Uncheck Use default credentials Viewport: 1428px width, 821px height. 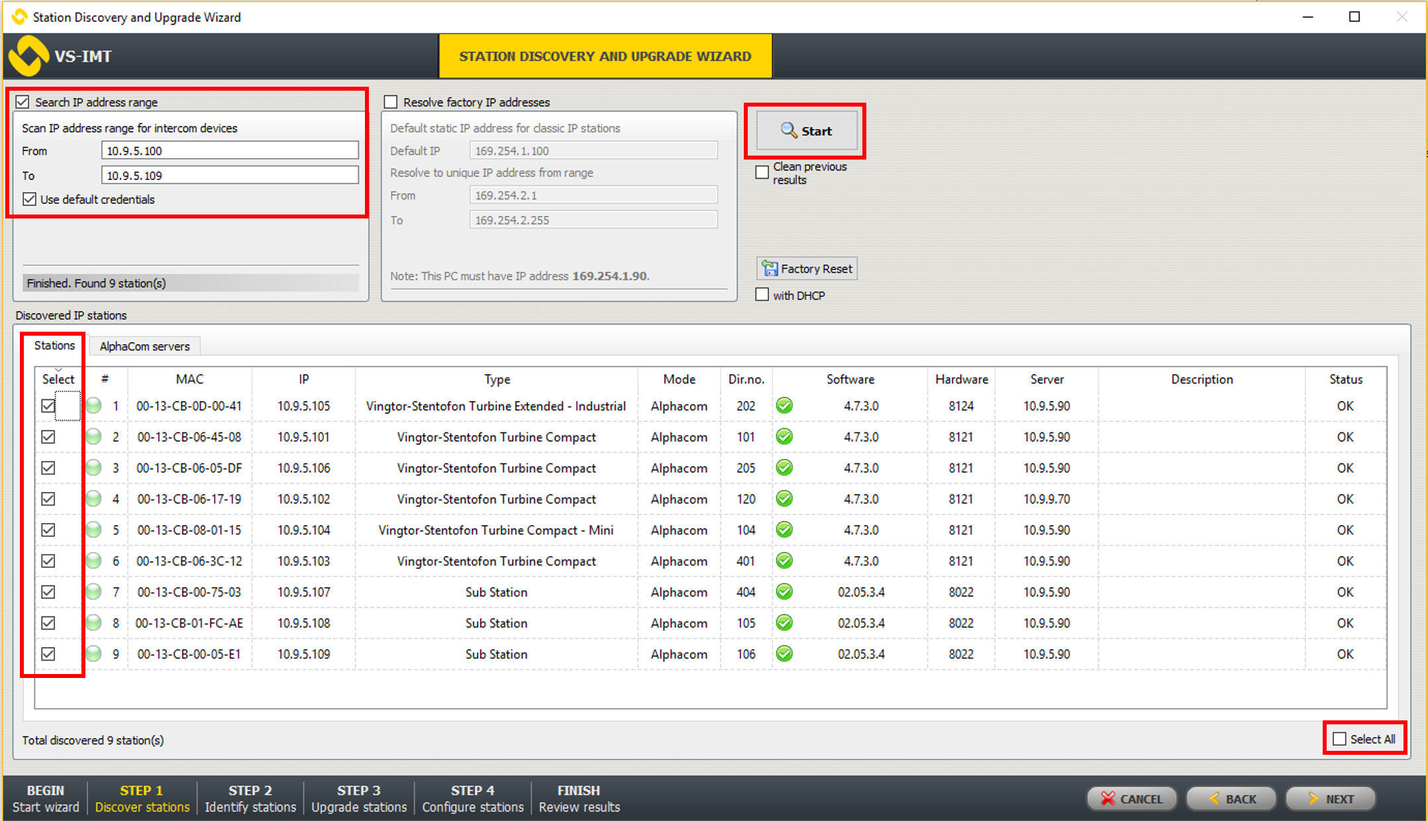(29, 199)
